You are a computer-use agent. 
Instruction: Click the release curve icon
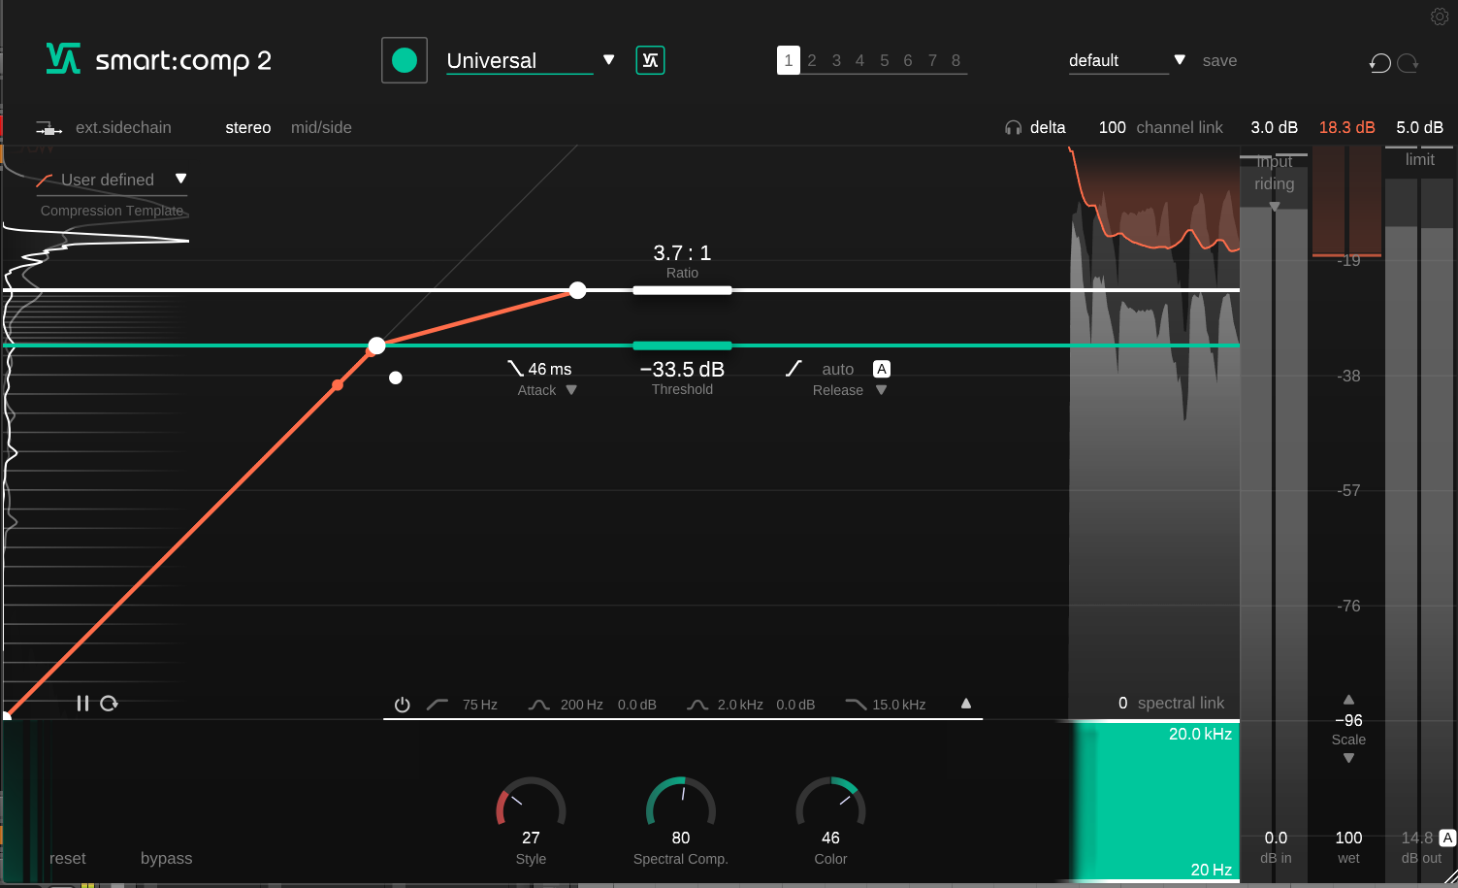click(x=794, y=369)
